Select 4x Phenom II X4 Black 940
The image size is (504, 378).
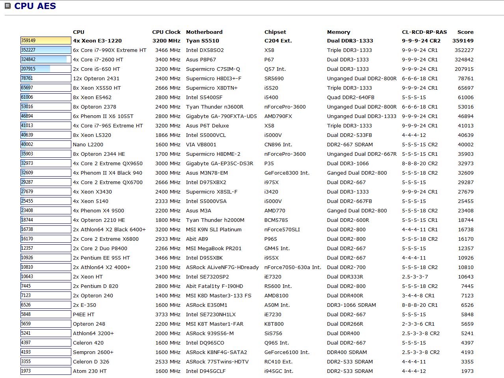(108, 173)
